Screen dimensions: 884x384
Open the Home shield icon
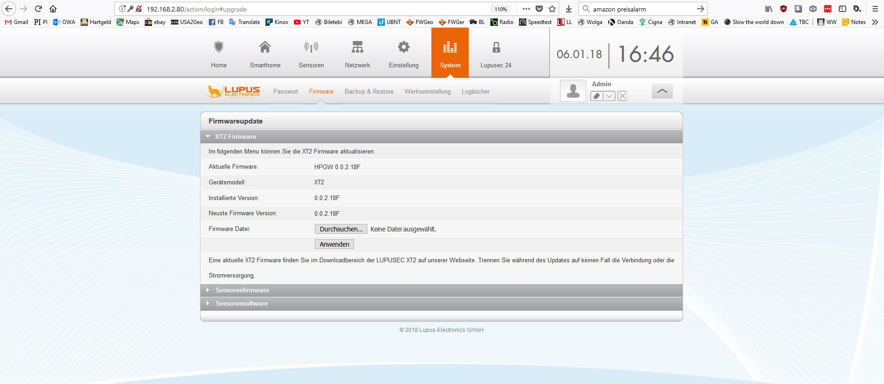tap(218, 47)
